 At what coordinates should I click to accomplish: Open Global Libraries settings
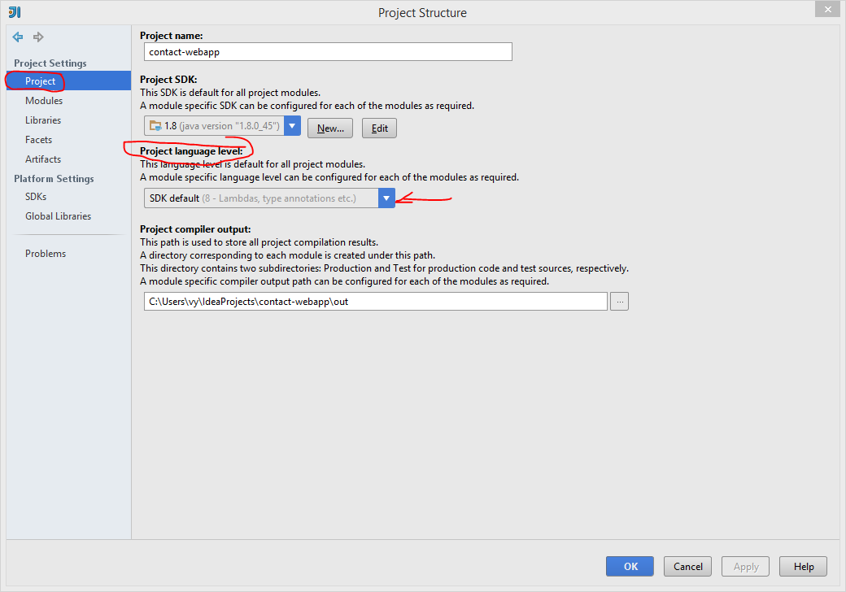pos(59,216)
